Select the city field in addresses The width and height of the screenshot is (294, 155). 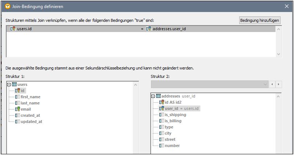point(169,133)
